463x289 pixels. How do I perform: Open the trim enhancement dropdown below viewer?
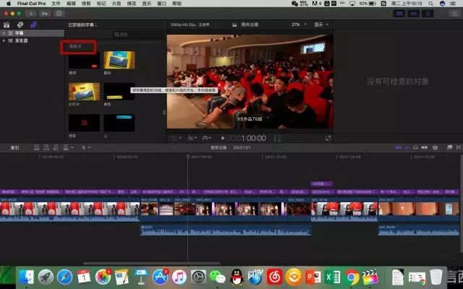coord(192,138)
